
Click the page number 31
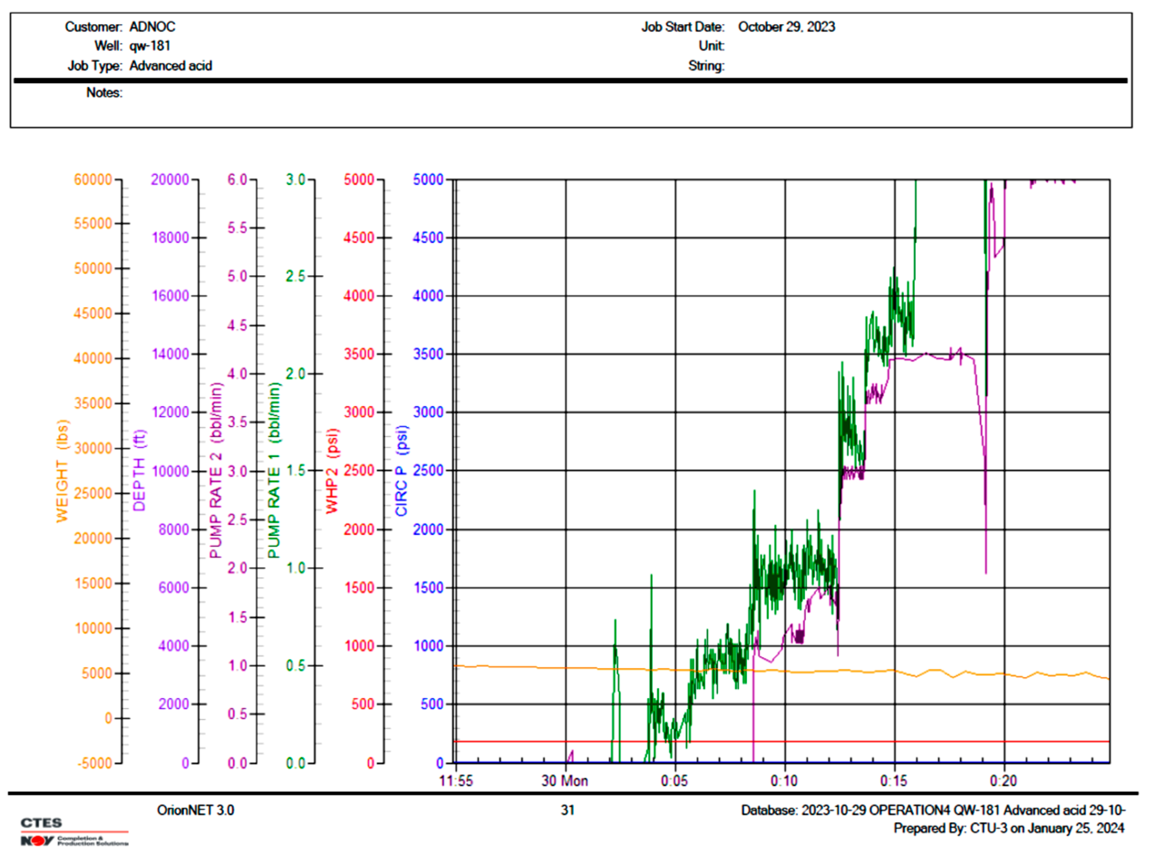click(x=567, y=810)
